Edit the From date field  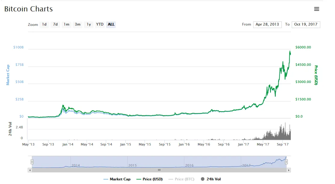tap(267, 24)
